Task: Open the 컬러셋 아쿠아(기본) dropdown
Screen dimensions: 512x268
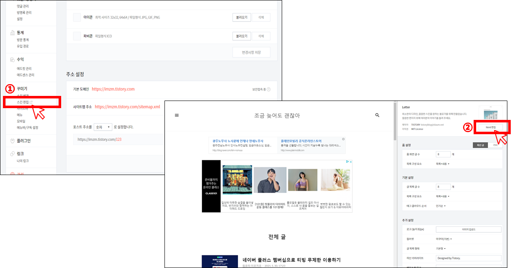Action: [444, 239]
